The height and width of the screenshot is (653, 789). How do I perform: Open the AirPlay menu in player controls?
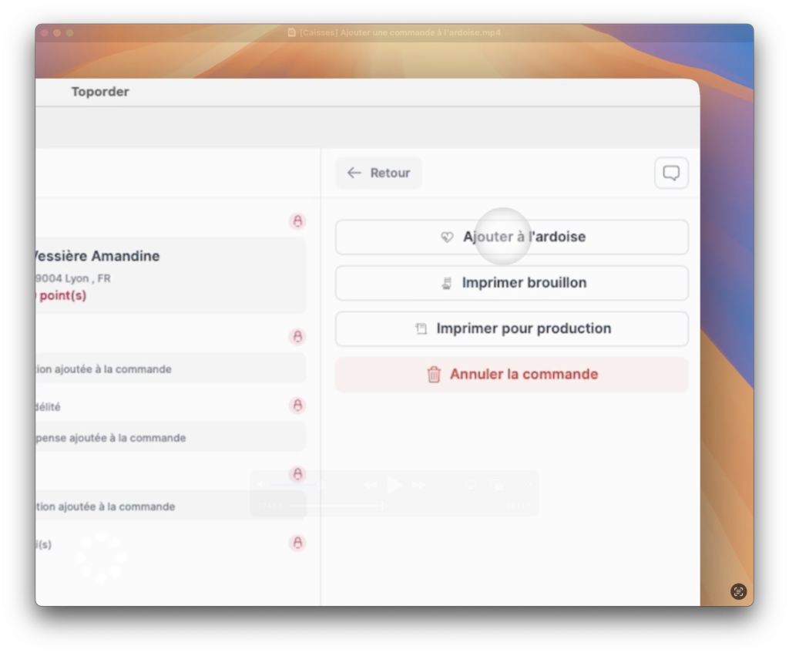coord(472,485)
